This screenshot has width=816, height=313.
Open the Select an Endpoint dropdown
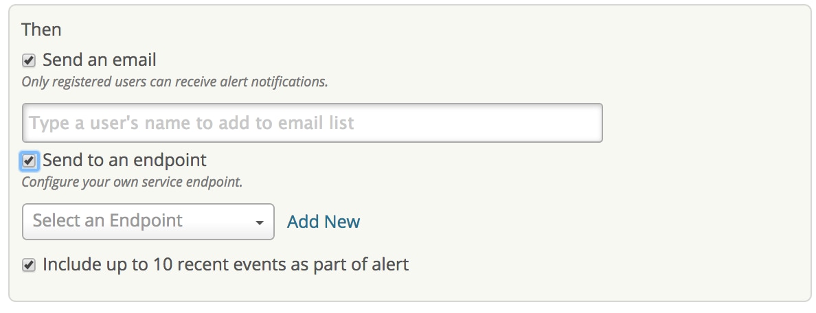(148, 222)
